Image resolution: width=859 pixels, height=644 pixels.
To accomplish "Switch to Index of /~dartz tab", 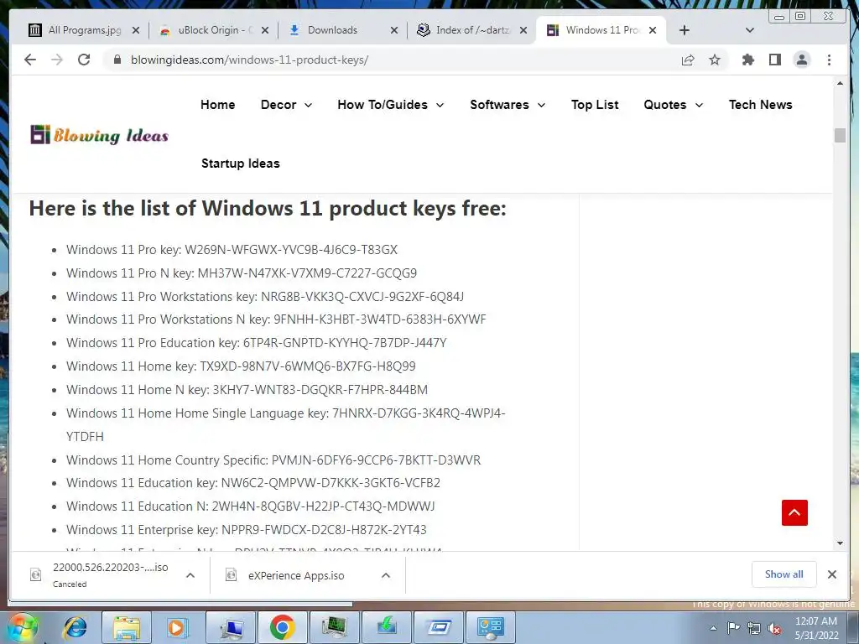I will click(x=471, y=30).
